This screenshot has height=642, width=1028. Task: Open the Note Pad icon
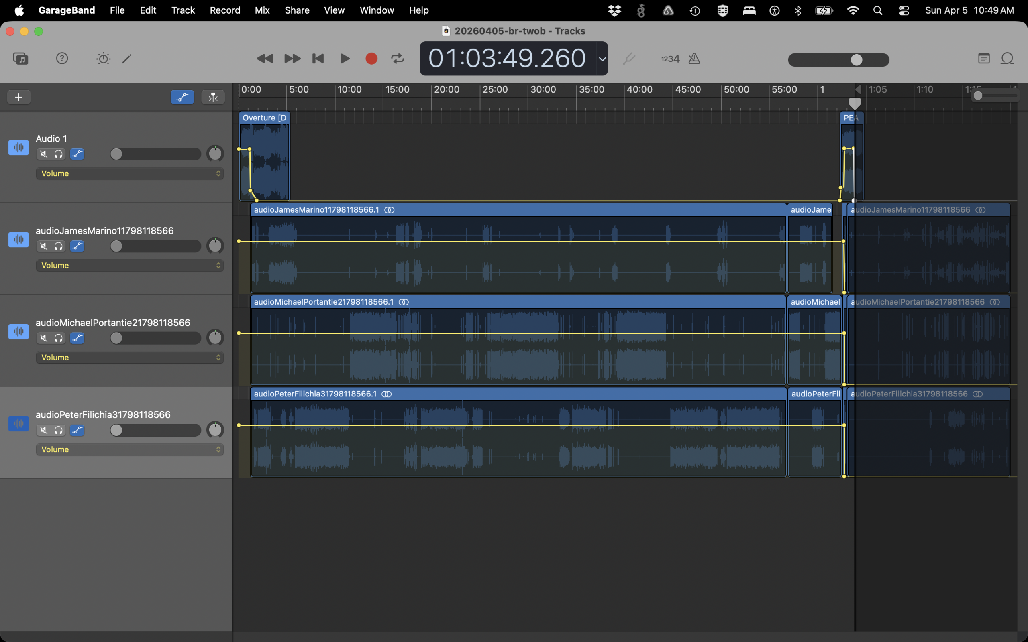coord(984,59)
